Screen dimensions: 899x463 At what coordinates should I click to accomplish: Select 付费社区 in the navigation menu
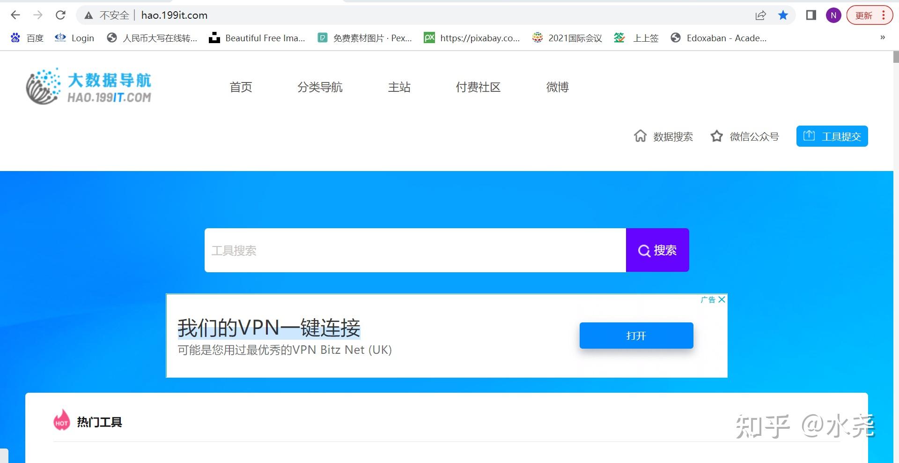click(478, 87)
